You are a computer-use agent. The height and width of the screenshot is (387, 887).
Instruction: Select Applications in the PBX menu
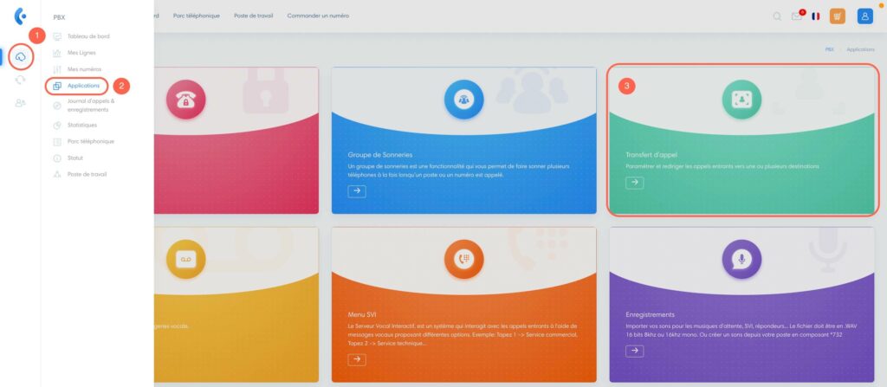83,86
